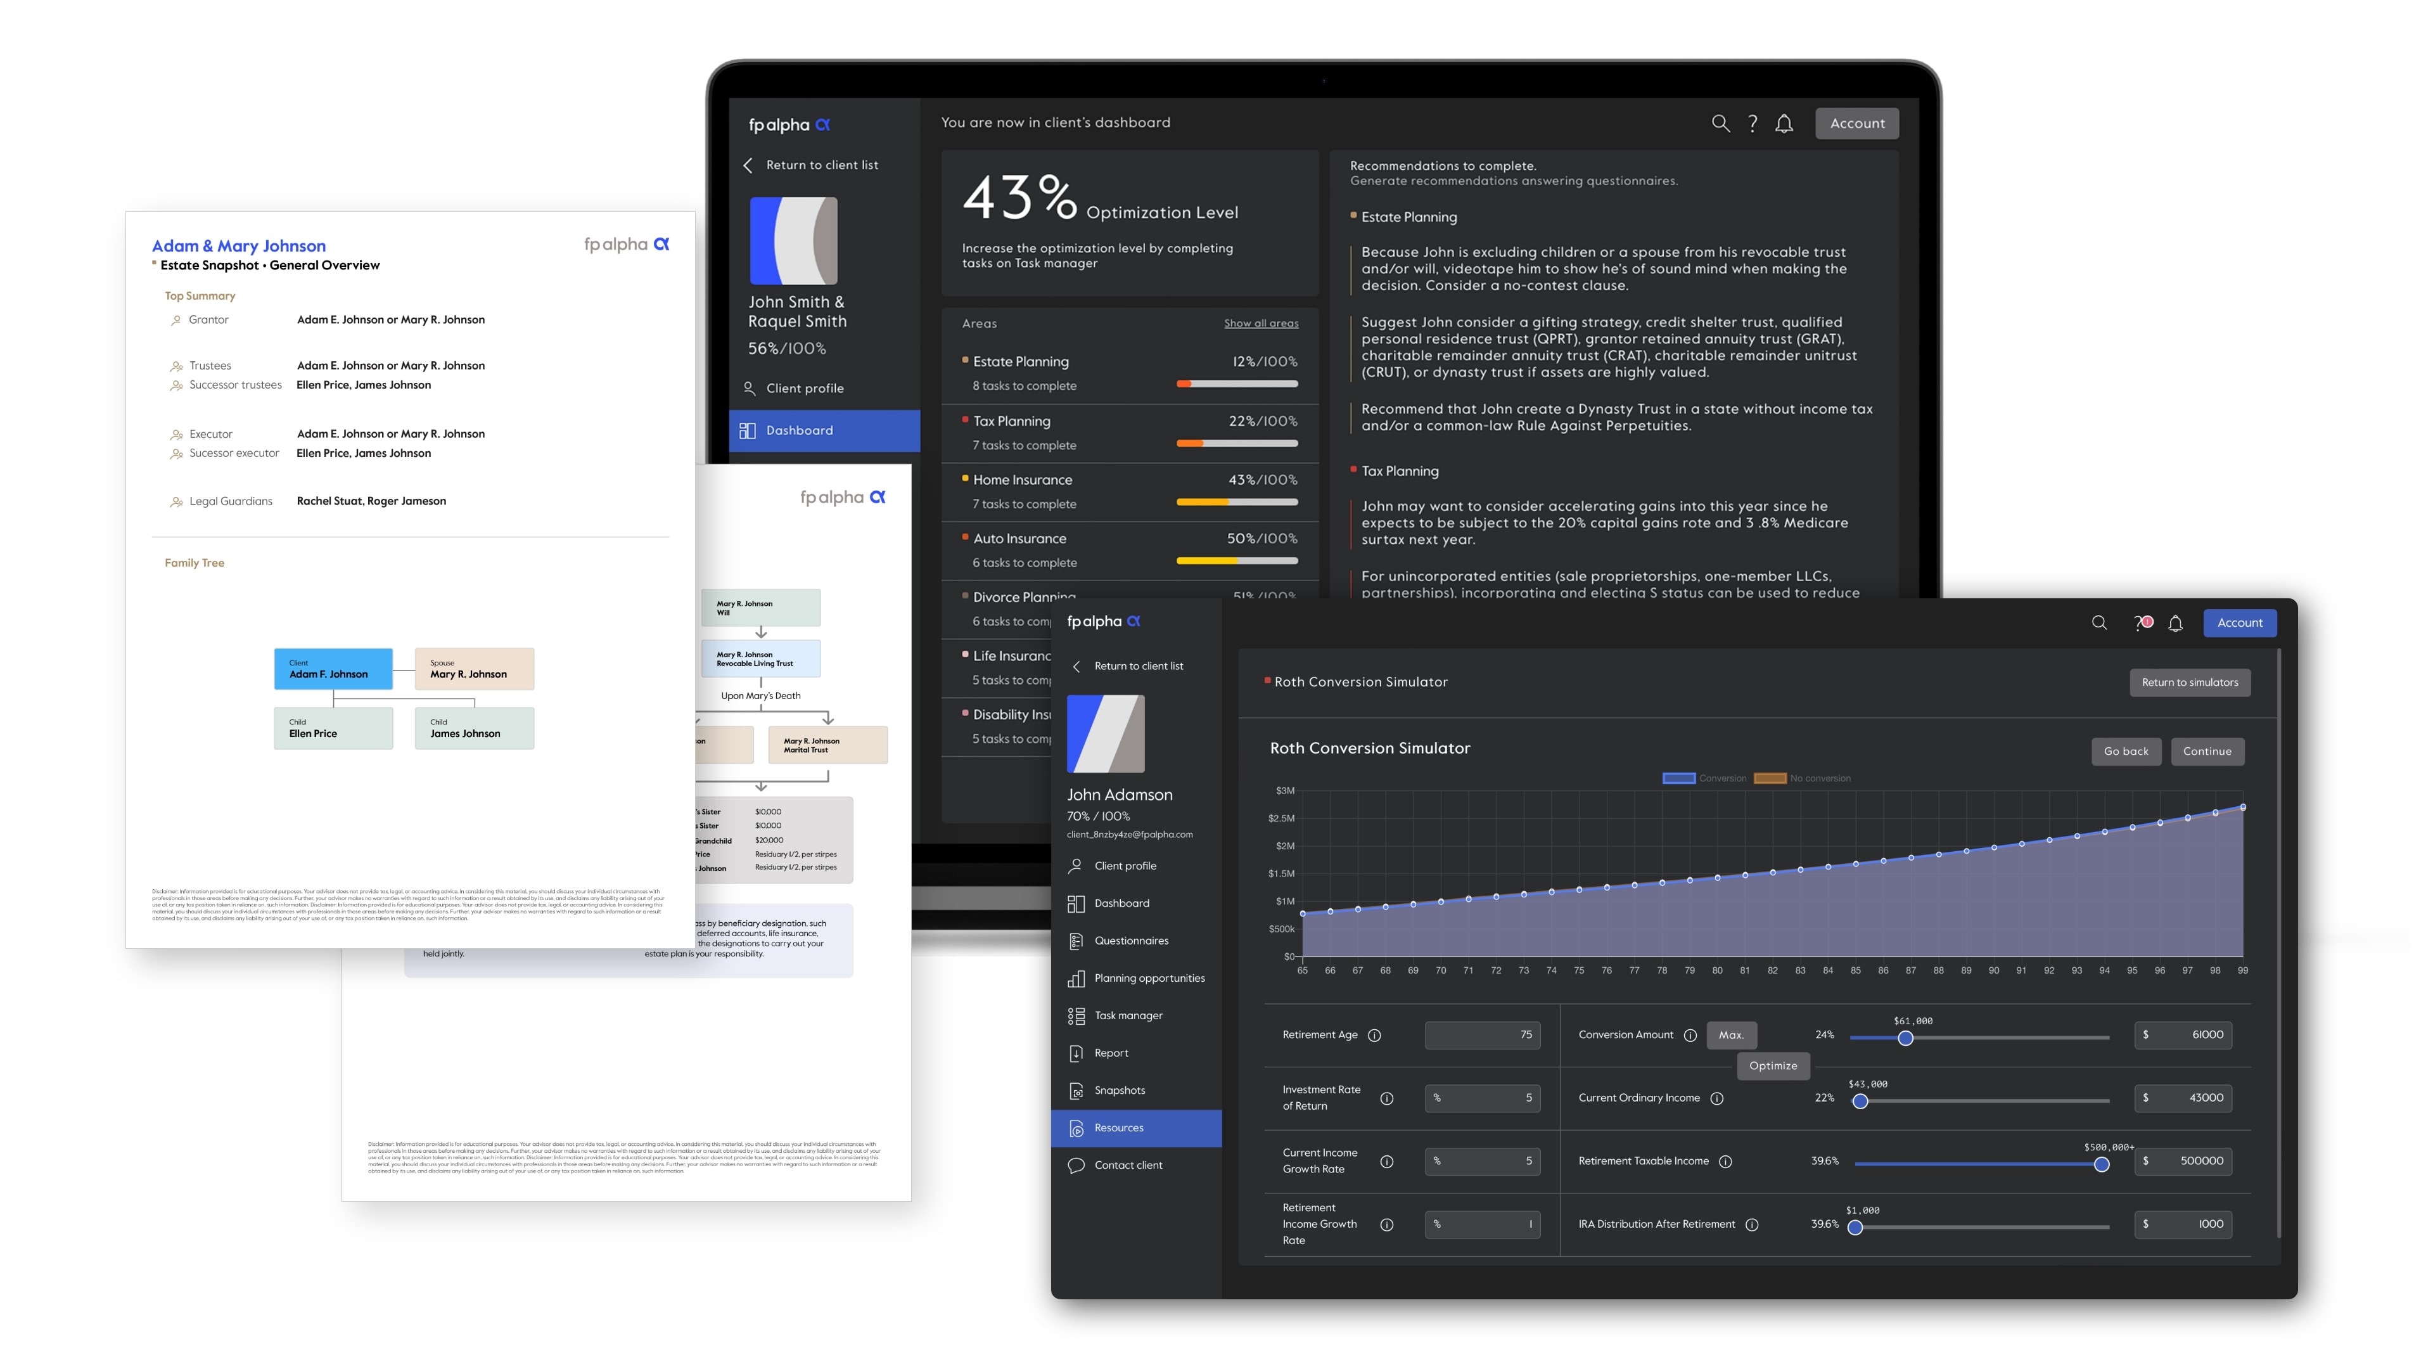The height and width of the screenshot is (1369, 2433).
Task: Click search icon in the laptop dashboard header
Action: (x=1720, y=123)
